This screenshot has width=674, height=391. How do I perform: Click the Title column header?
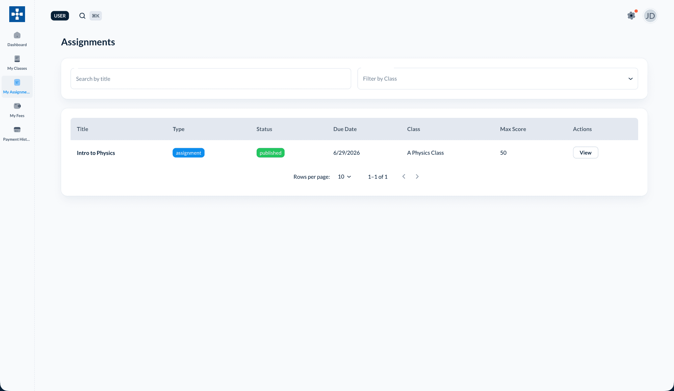83,129
